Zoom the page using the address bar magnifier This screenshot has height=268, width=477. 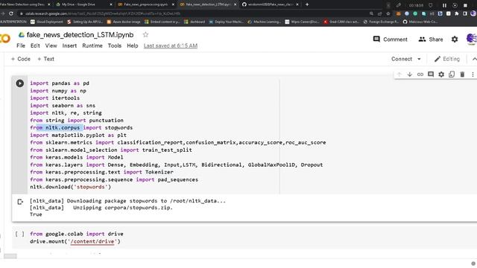371,13
